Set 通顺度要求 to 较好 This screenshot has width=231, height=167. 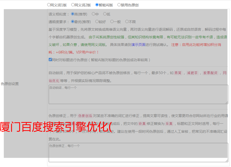tap(97, 22)
